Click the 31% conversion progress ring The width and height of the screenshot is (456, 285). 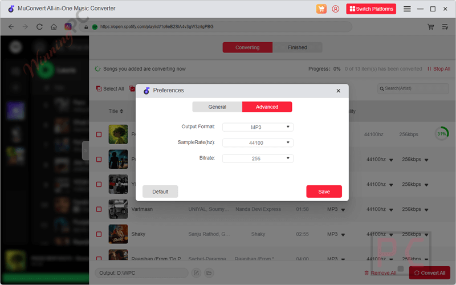tap(441, 134)
